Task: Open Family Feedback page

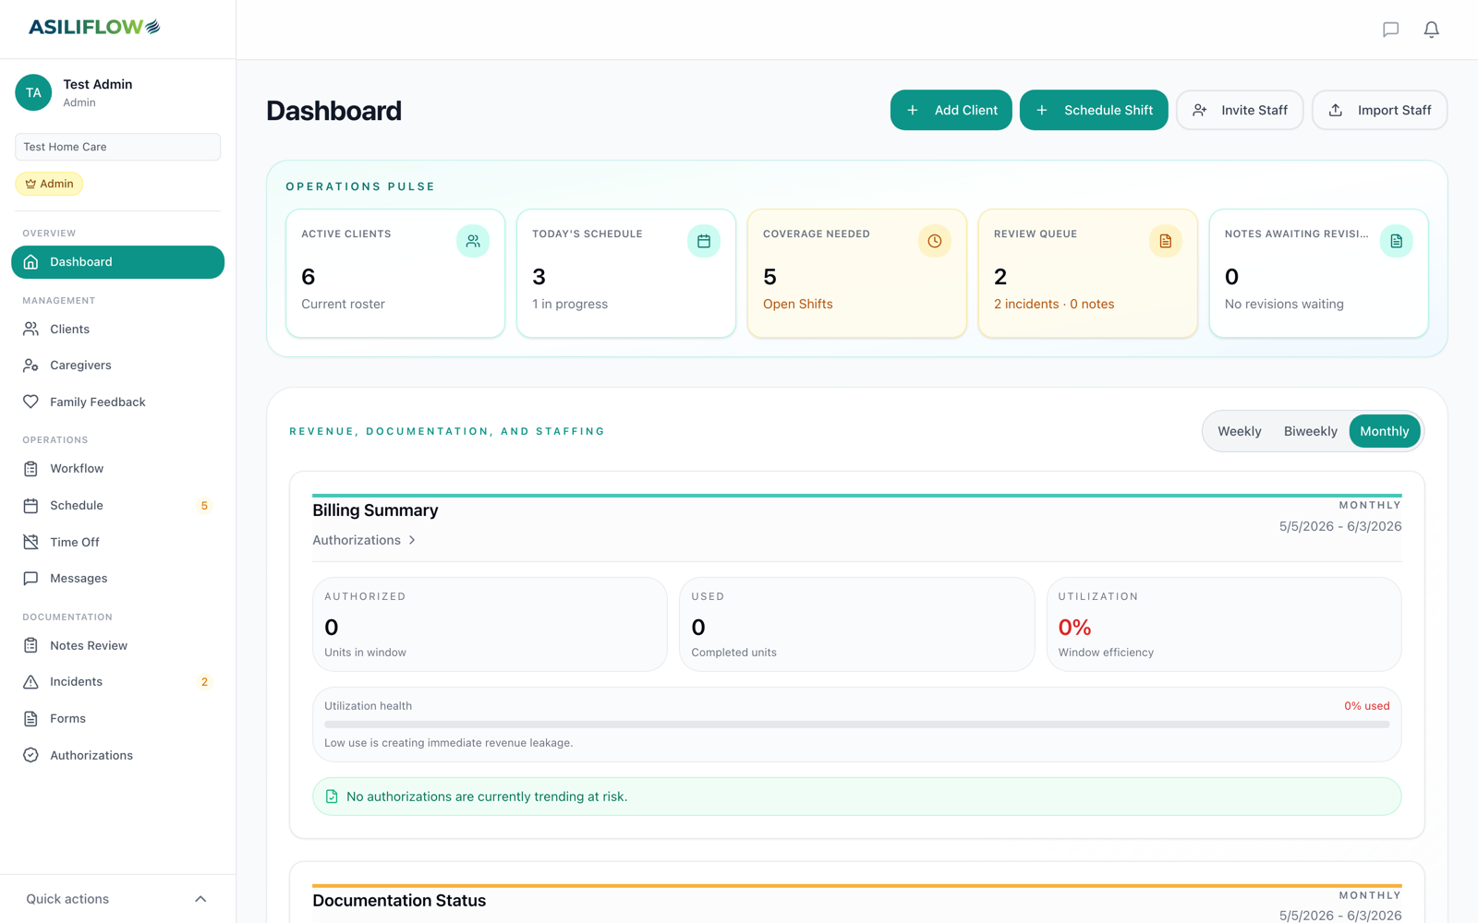Action: pyautogui.click(x=117, y=402)
